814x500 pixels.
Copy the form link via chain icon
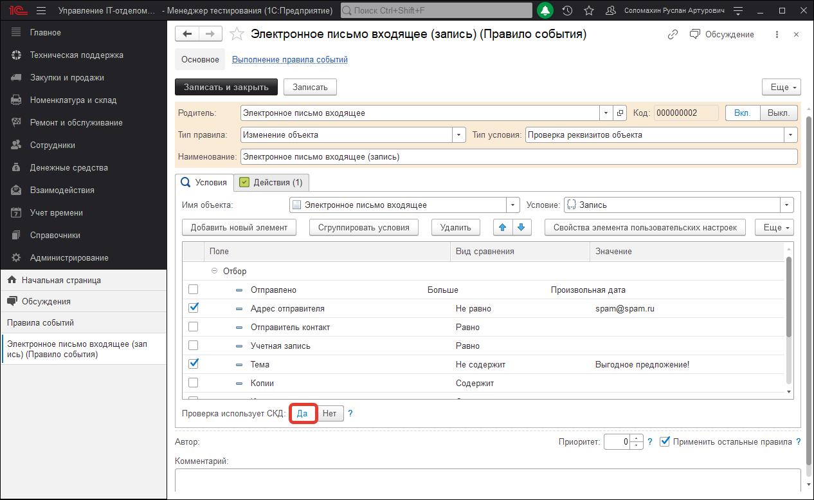click(x=673, y=34)
